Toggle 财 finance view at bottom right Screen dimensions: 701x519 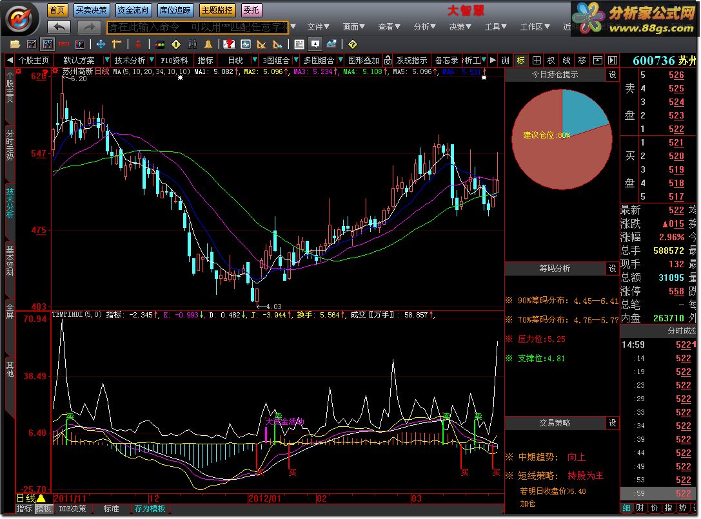coord(640,508)
